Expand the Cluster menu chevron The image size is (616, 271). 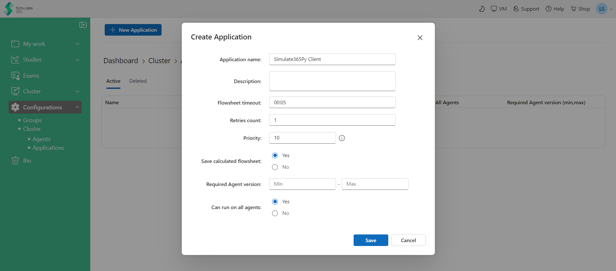point(77,91)
